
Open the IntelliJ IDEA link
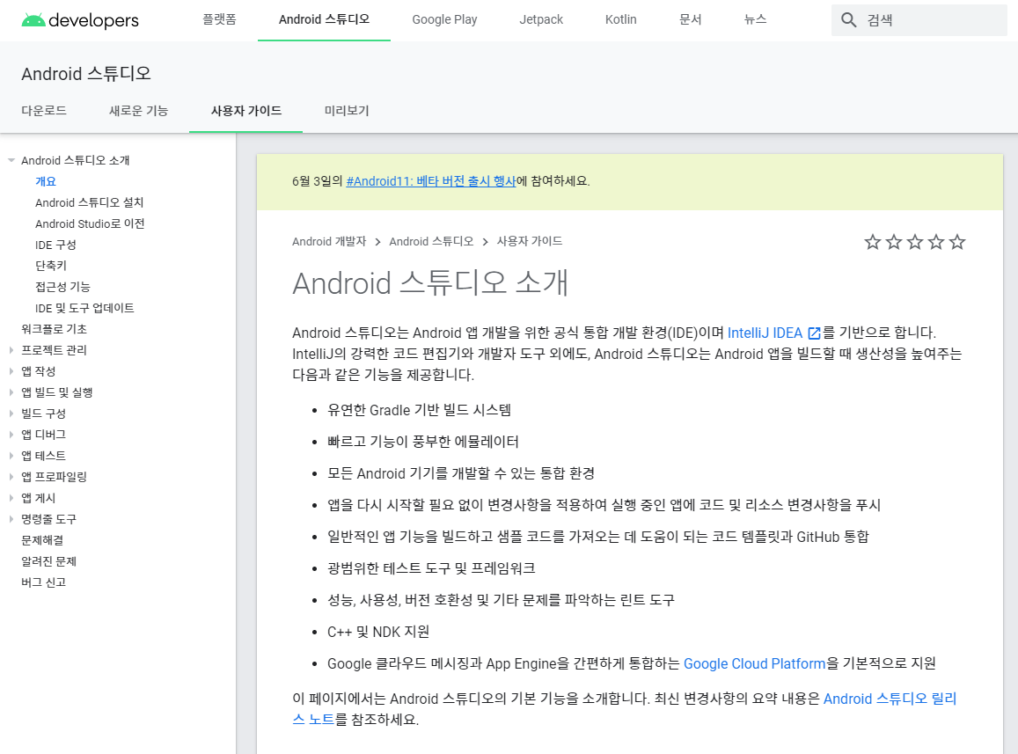click(x=765, y=333)
